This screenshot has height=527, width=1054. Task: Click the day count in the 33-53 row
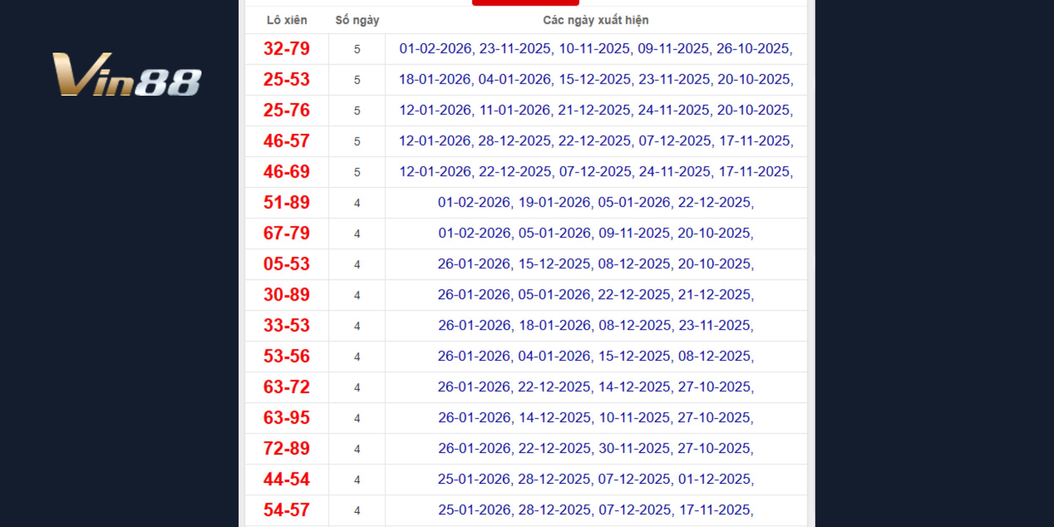357,326
